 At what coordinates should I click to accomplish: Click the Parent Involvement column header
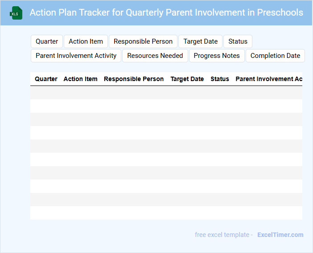click(x=268, y=79)
